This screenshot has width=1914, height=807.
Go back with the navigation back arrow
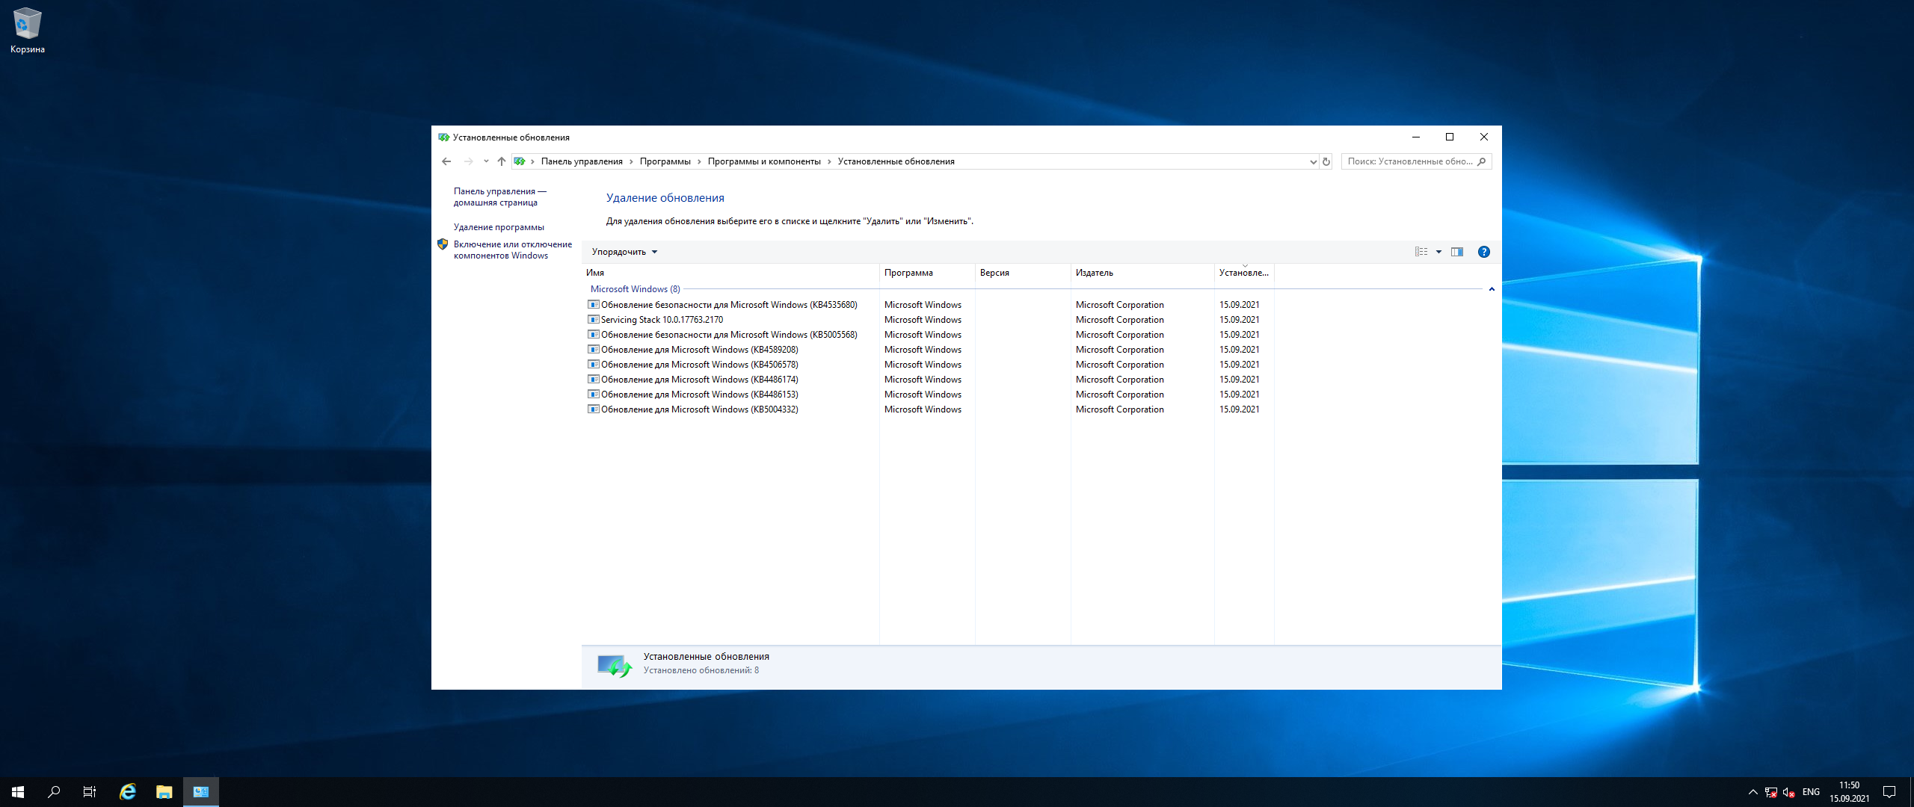pyautogui.click(x=446, y=161)
